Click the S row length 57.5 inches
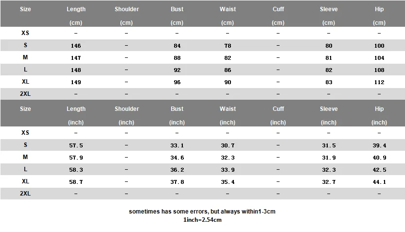 pyautogui.click(x=76, y=145)
